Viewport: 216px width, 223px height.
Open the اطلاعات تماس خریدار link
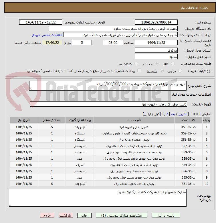coord(47,35)
